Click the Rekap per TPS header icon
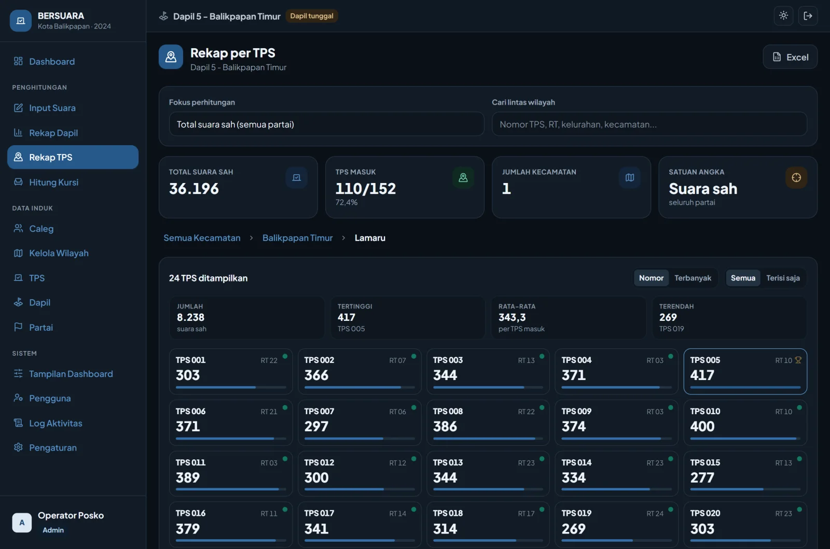 pyautogui.click(x=171, y=57)
